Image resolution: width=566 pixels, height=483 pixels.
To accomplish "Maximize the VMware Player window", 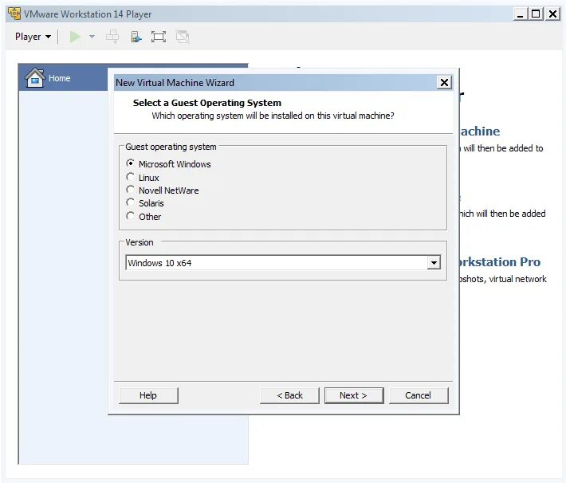I will (x=536, y=14).
